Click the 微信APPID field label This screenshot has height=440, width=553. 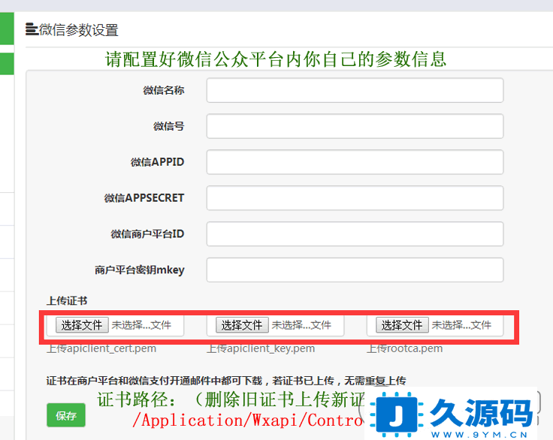pos(157,162)
